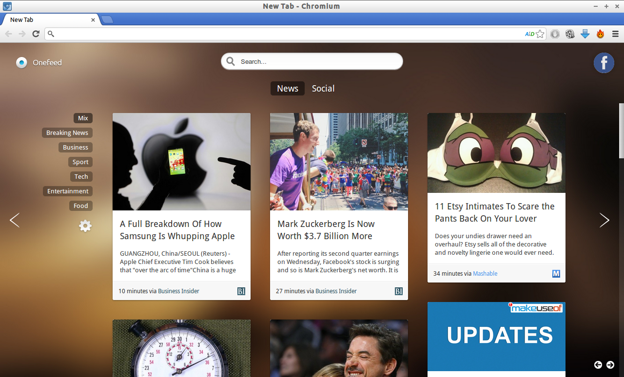Click the Zuckerberg parade photo
The height and width of the screenshot is (377, 624).
(339, 162)
